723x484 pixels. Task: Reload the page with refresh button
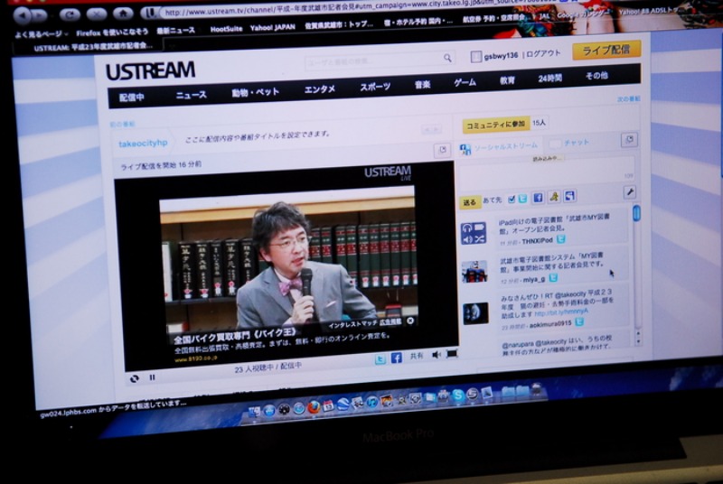[x=70, y=15]
